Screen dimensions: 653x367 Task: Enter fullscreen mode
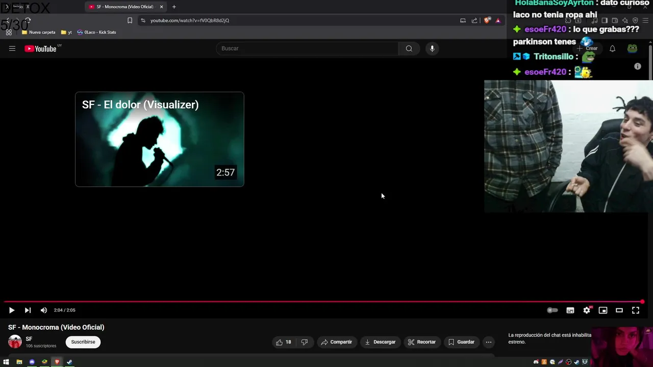(636, 310)
